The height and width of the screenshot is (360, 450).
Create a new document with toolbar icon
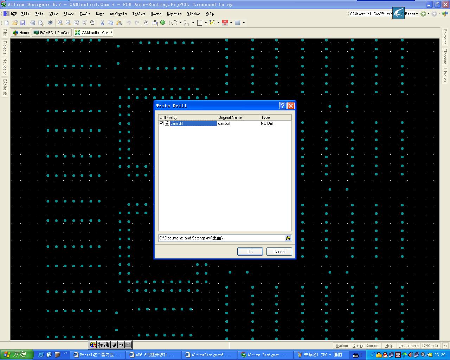pos(6,23)
